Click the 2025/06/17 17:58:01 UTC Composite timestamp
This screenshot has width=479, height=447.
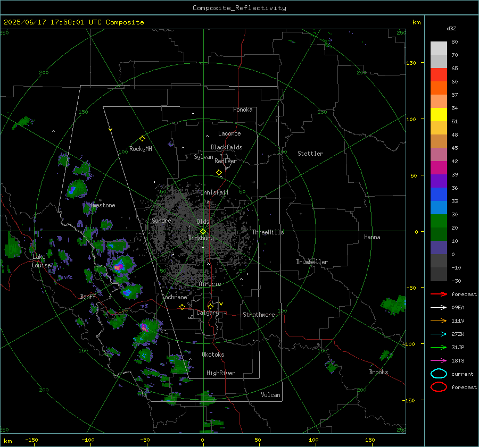tap(73, 22)
